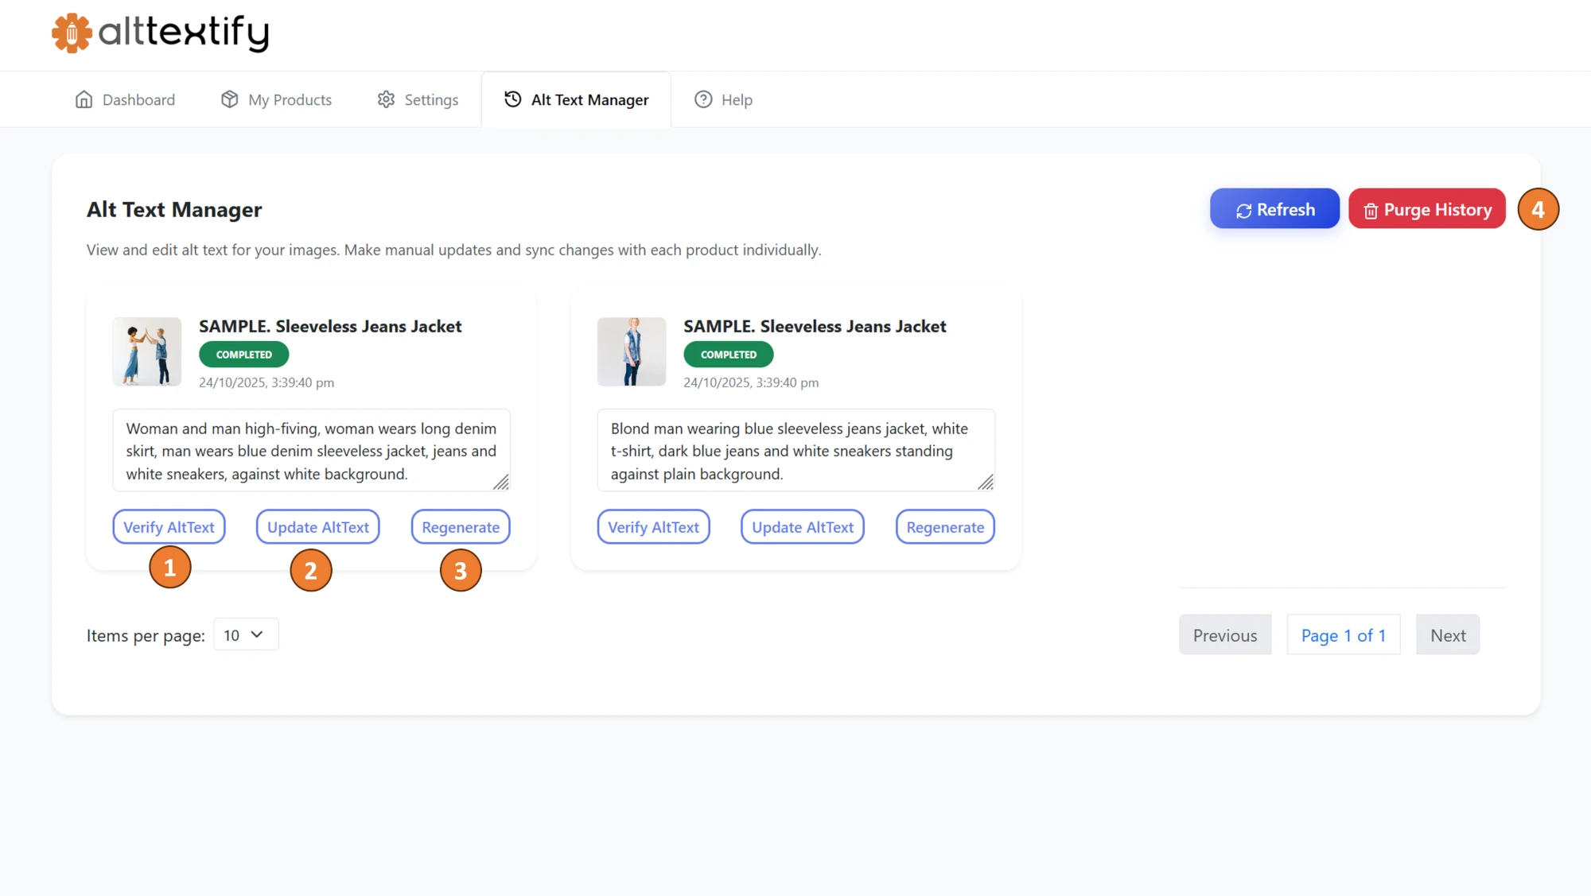The width and height of the screenshot is (1591, 896).
Task: Click the alttextify logo
Action: (x=159, y=33)
